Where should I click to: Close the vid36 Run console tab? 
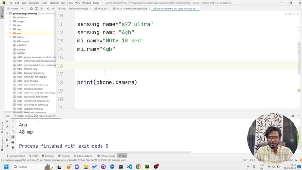pos(59,116)
